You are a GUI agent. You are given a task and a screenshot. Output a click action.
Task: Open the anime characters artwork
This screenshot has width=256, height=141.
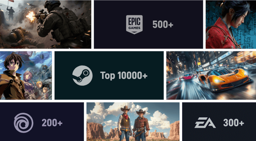(26, 75)
